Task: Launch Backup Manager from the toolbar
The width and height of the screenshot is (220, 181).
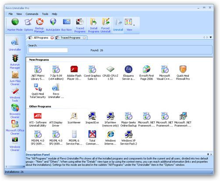Action: (x=39, y=25)
